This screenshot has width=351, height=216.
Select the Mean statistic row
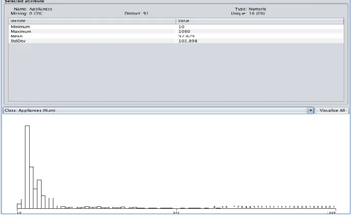point(176,36)
